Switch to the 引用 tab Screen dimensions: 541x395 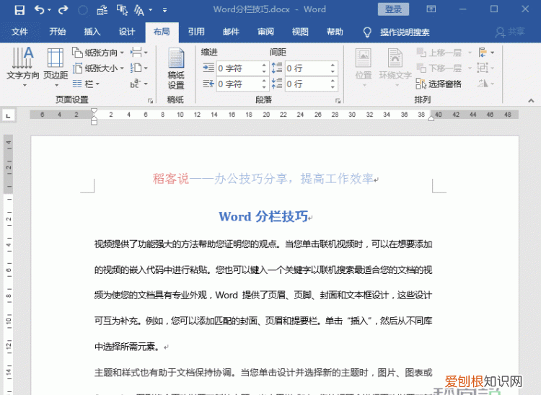[x=196, y=32]
